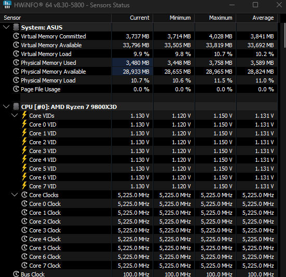Click the Current column header
286x277 pixels.
tap(132, 18)
